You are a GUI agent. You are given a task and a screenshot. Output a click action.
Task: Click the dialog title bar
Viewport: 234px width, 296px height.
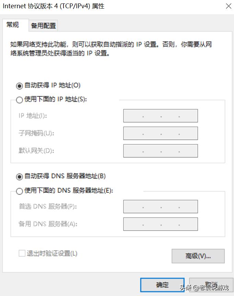[103, 6]
